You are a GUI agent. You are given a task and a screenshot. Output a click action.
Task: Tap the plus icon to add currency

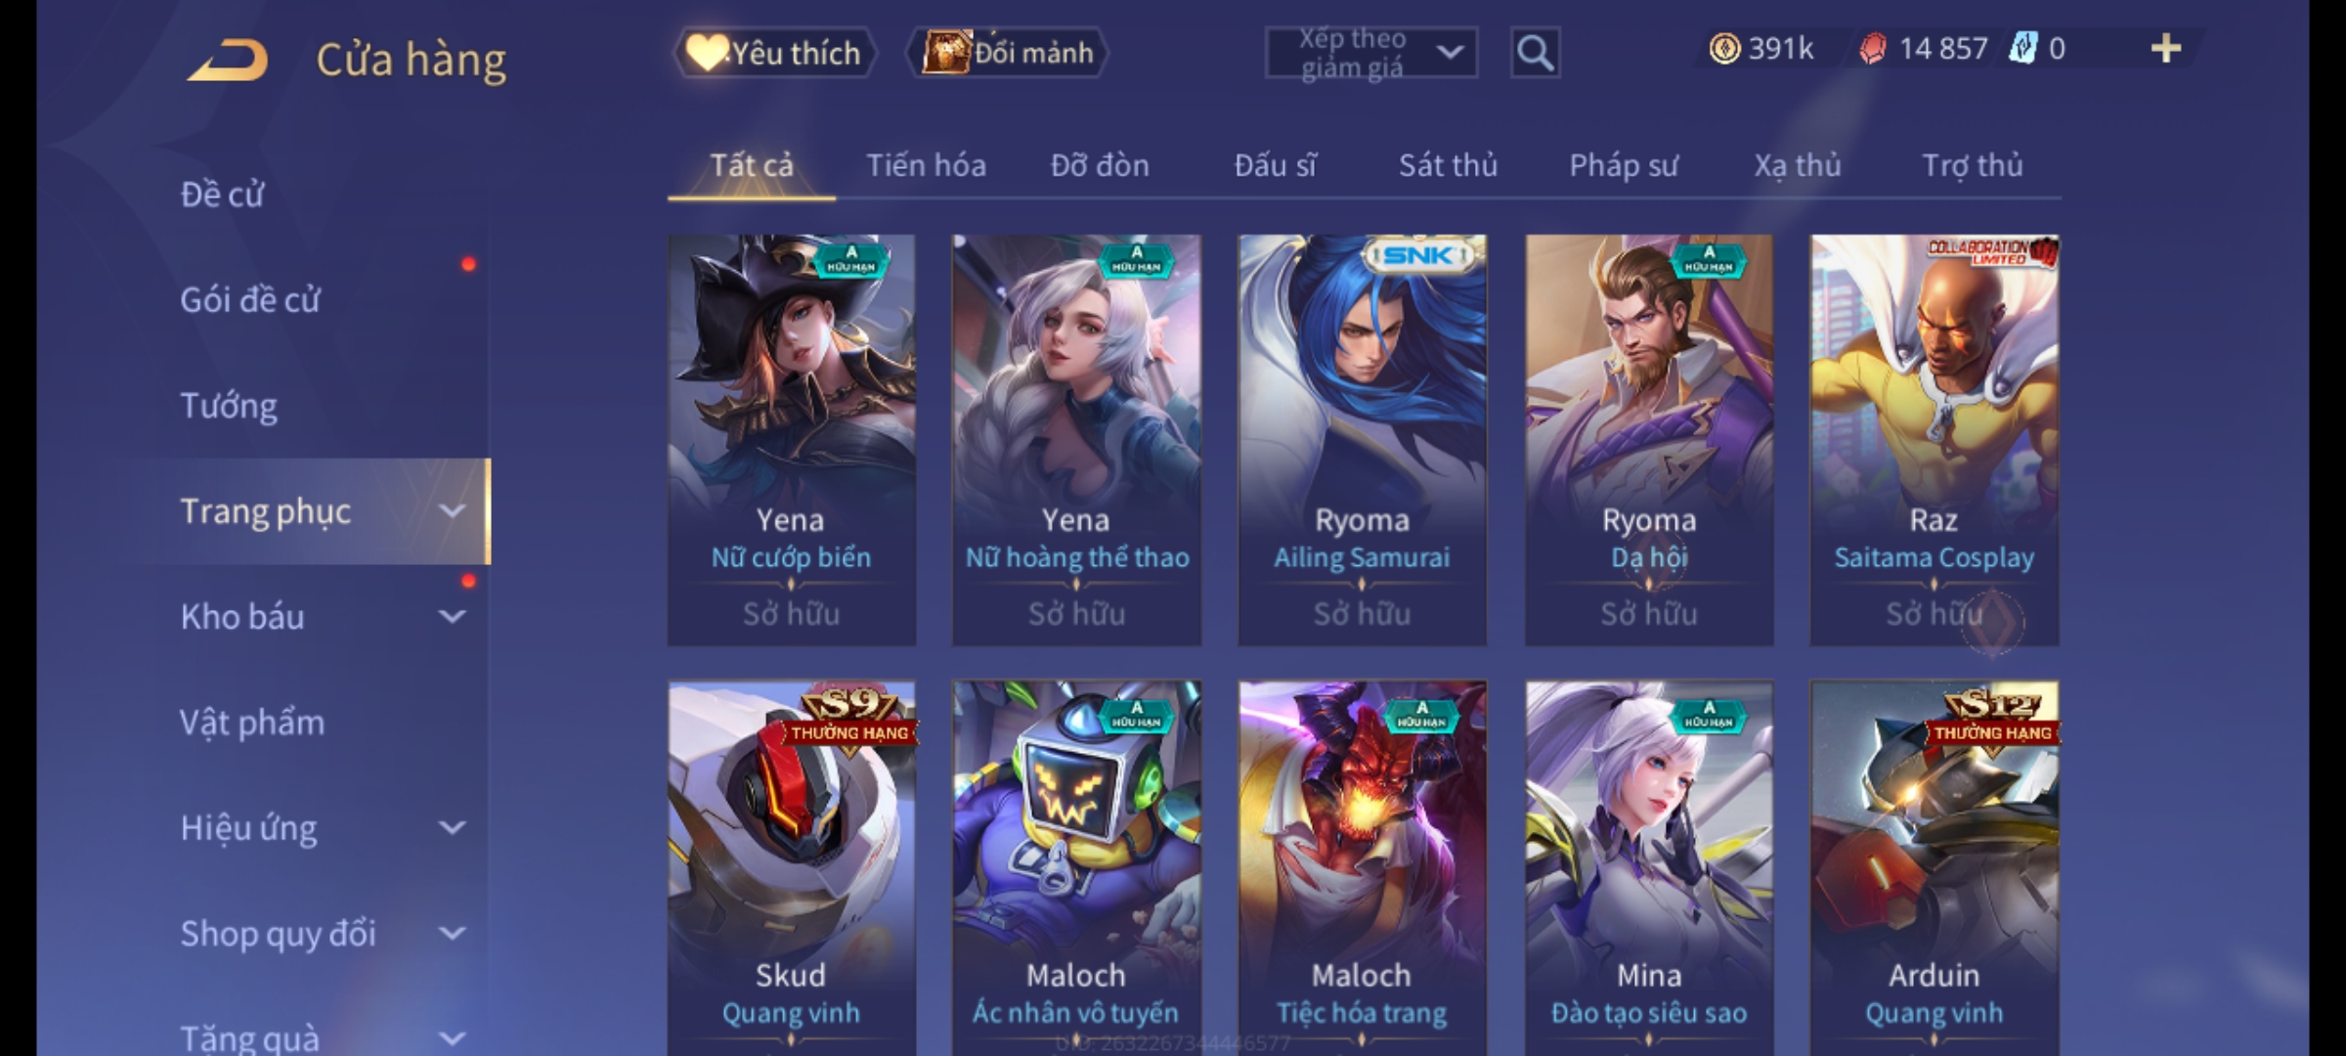click(x=2166, y=49)
